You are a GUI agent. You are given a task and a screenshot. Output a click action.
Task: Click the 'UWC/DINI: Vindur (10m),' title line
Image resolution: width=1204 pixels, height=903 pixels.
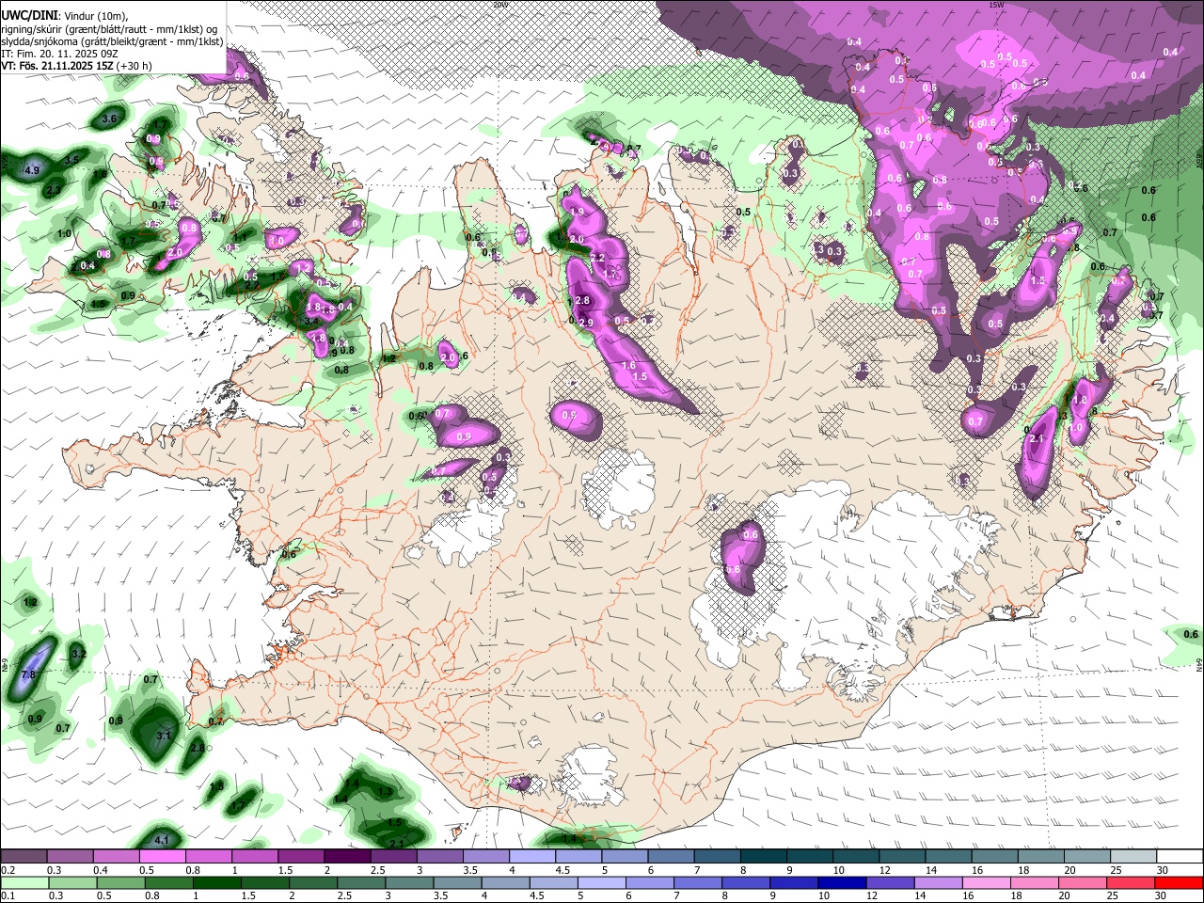(x=65, y=16)
